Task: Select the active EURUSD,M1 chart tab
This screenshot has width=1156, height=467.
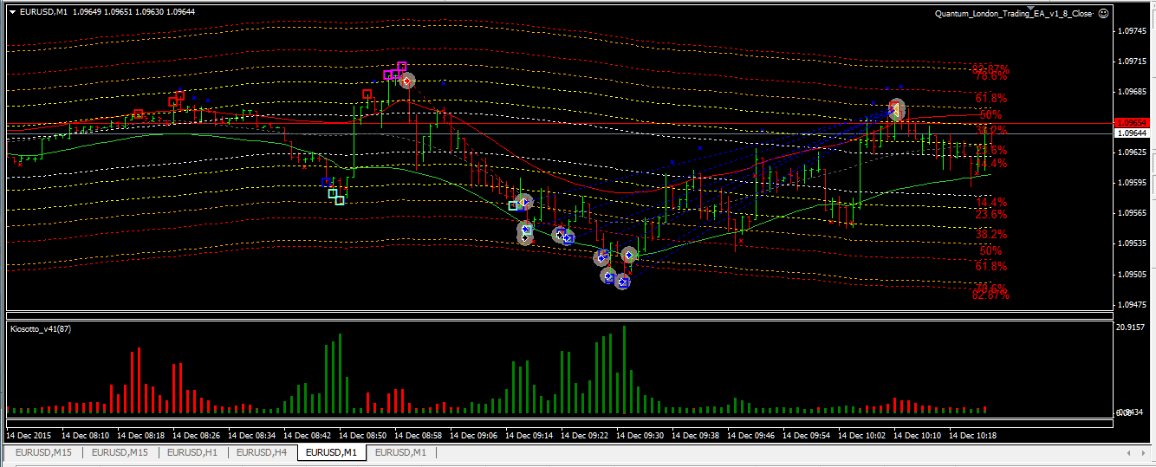Action: (331, 452)
